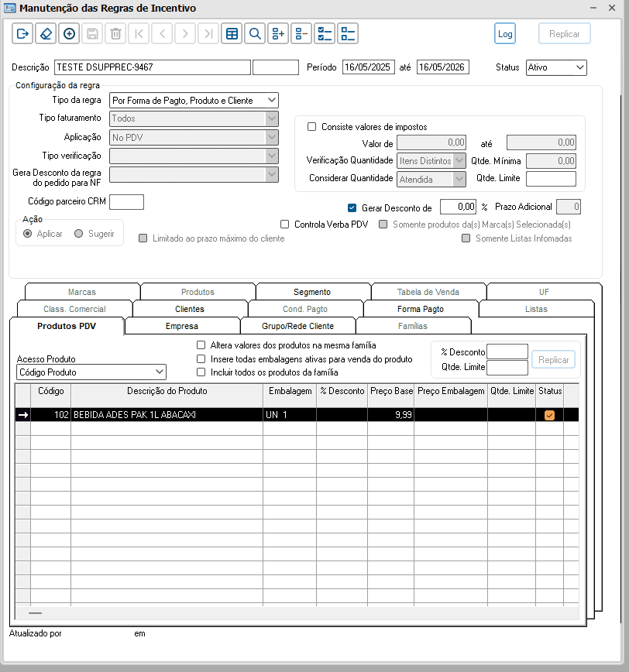Click the uncheck all items icon
Viewport: 629px width, 672px height.
click(x=348, y=33)
